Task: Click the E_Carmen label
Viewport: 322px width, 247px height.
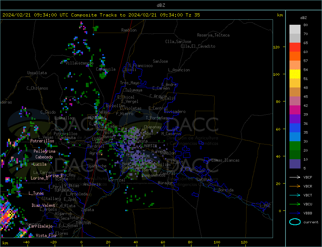Action: [x=161, y=89]
